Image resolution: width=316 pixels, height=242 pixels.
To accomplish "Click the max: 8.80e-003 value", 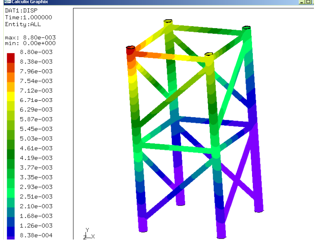I will (30, 37).
